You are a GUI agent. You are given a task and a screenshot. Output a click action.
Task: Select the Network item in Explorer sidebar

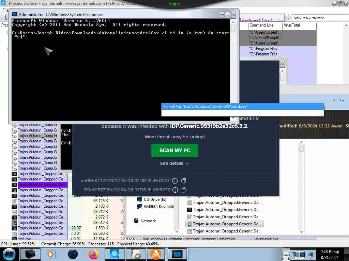(148, 221)
